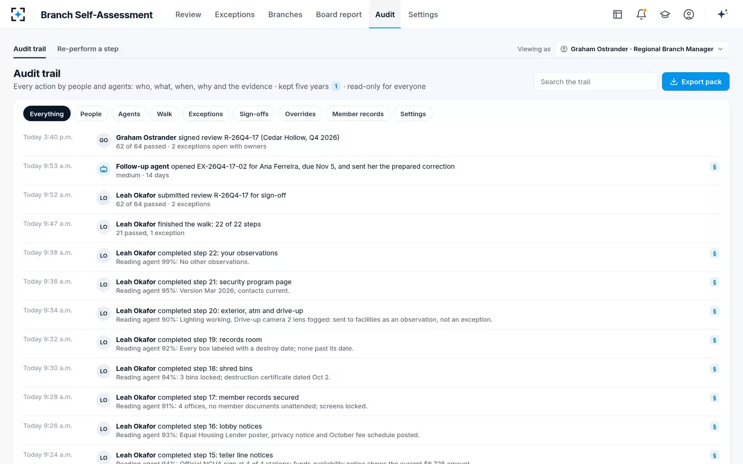Image resolution: width=743 pixels, height=464 pixels.
Task: Filter the trail by Agents
Action: pos(129,114)
